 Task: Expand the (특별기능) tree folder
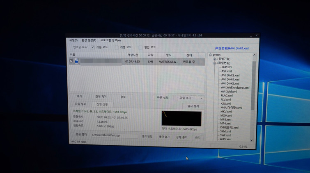point(214,59)
